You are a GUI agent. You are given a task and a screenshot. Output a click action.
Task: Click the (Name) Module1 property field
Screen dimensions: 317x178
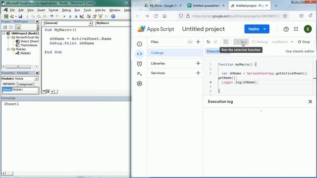click(x=20, y=89)
